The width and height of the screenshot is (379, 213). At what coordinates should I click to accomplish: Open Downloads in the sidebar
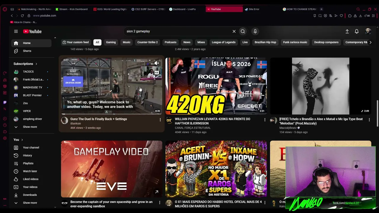31,195
